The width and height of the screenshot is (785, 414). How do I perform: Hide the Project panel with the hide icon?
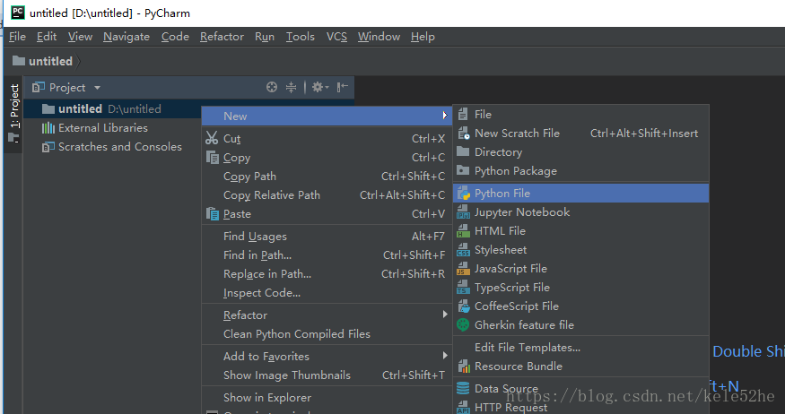(x=343, y=88)
